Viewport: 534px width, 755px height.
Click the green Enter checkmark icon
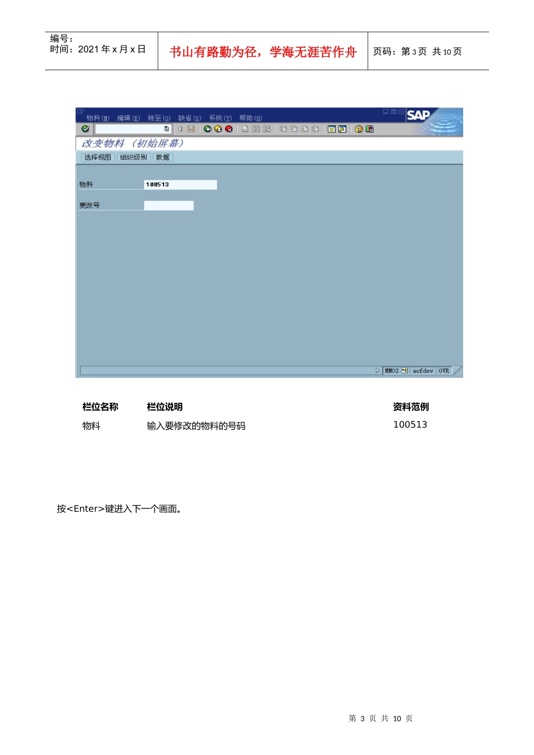coord(85,129)
